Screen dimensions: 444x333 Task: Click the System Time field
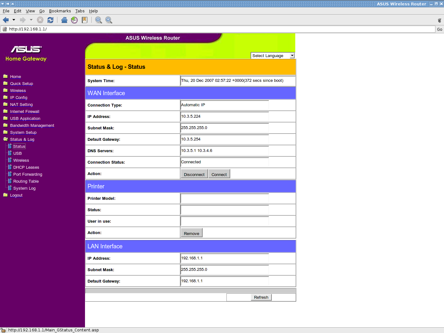pos(238,81)
